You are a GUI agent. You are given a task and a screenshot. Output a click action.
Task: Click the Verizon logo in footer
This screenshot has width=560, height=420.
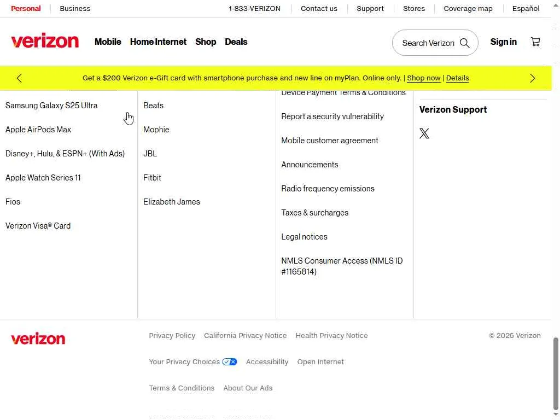pyautogui.click(x=38, y=339)
